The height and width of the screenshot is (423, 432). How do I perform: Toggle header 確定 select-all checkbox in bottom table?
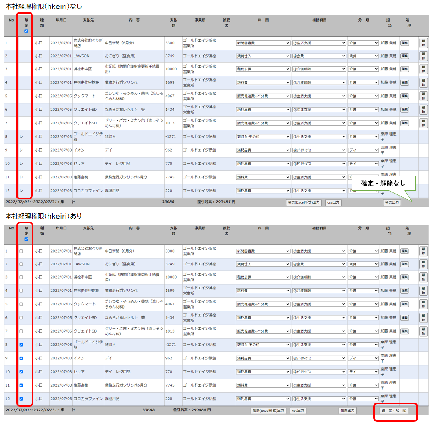[26, 239]
